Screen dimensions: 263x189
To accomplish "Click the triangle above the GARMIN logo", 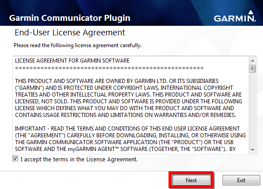I will click(251, 12).
